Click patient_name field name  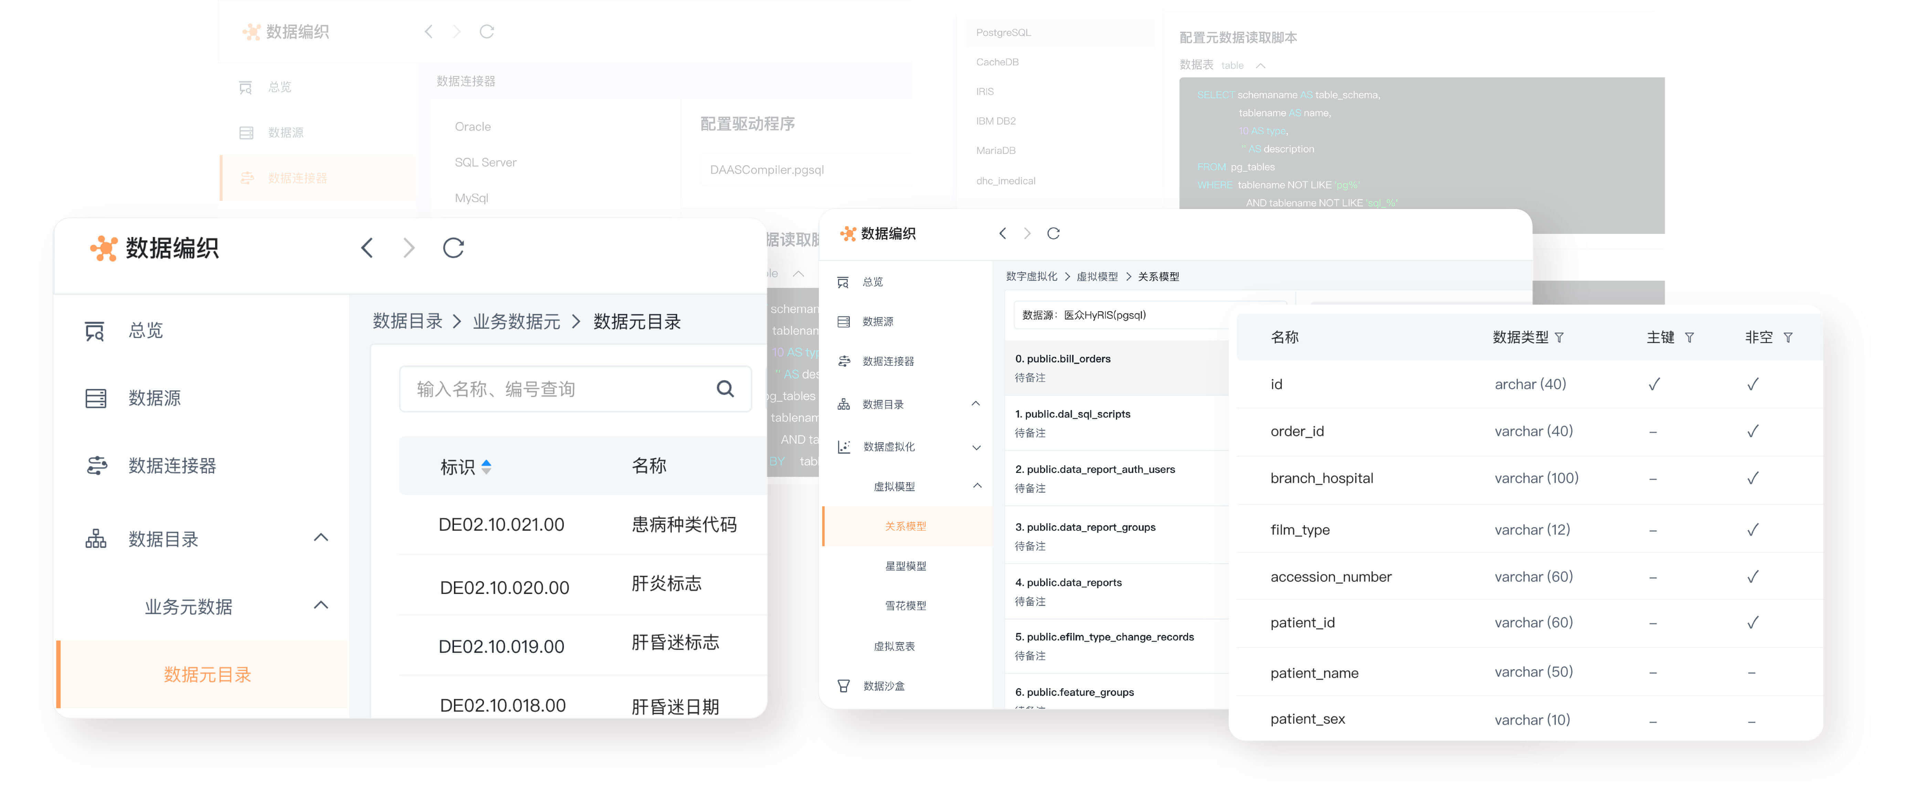coord(1314,673)
